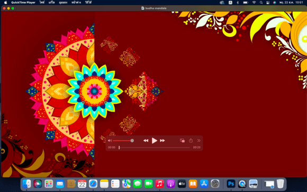307x192 pixels.
Task: Click the 00:00 elapsed time label
Action: 112,148
